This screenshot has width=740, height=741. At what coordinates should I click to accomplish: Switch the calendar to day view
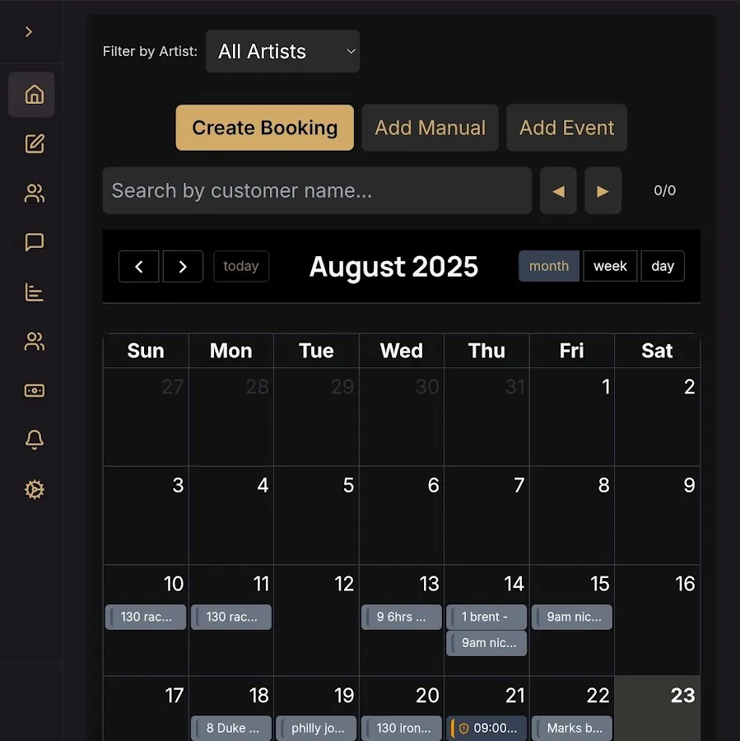(663, 266)
